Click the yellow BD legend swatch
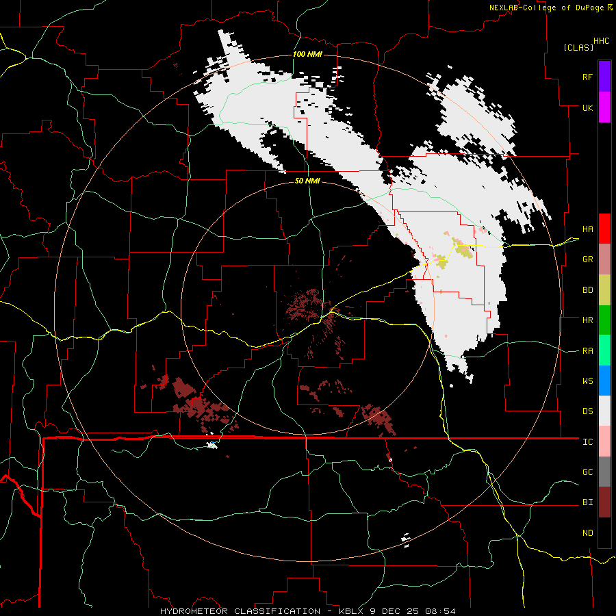This screenshot has width=616, height=616. 604,290
